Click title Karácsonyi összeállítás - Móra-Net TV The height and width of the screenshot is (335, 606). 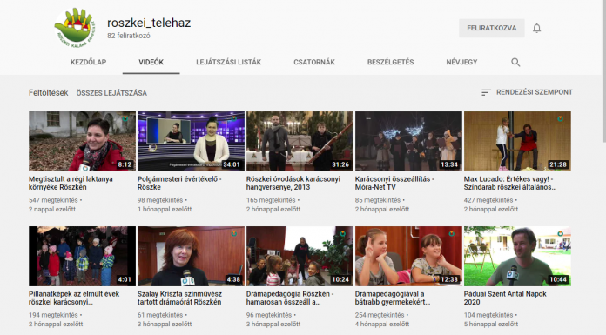pyautogui.click(x=394, y=183)
